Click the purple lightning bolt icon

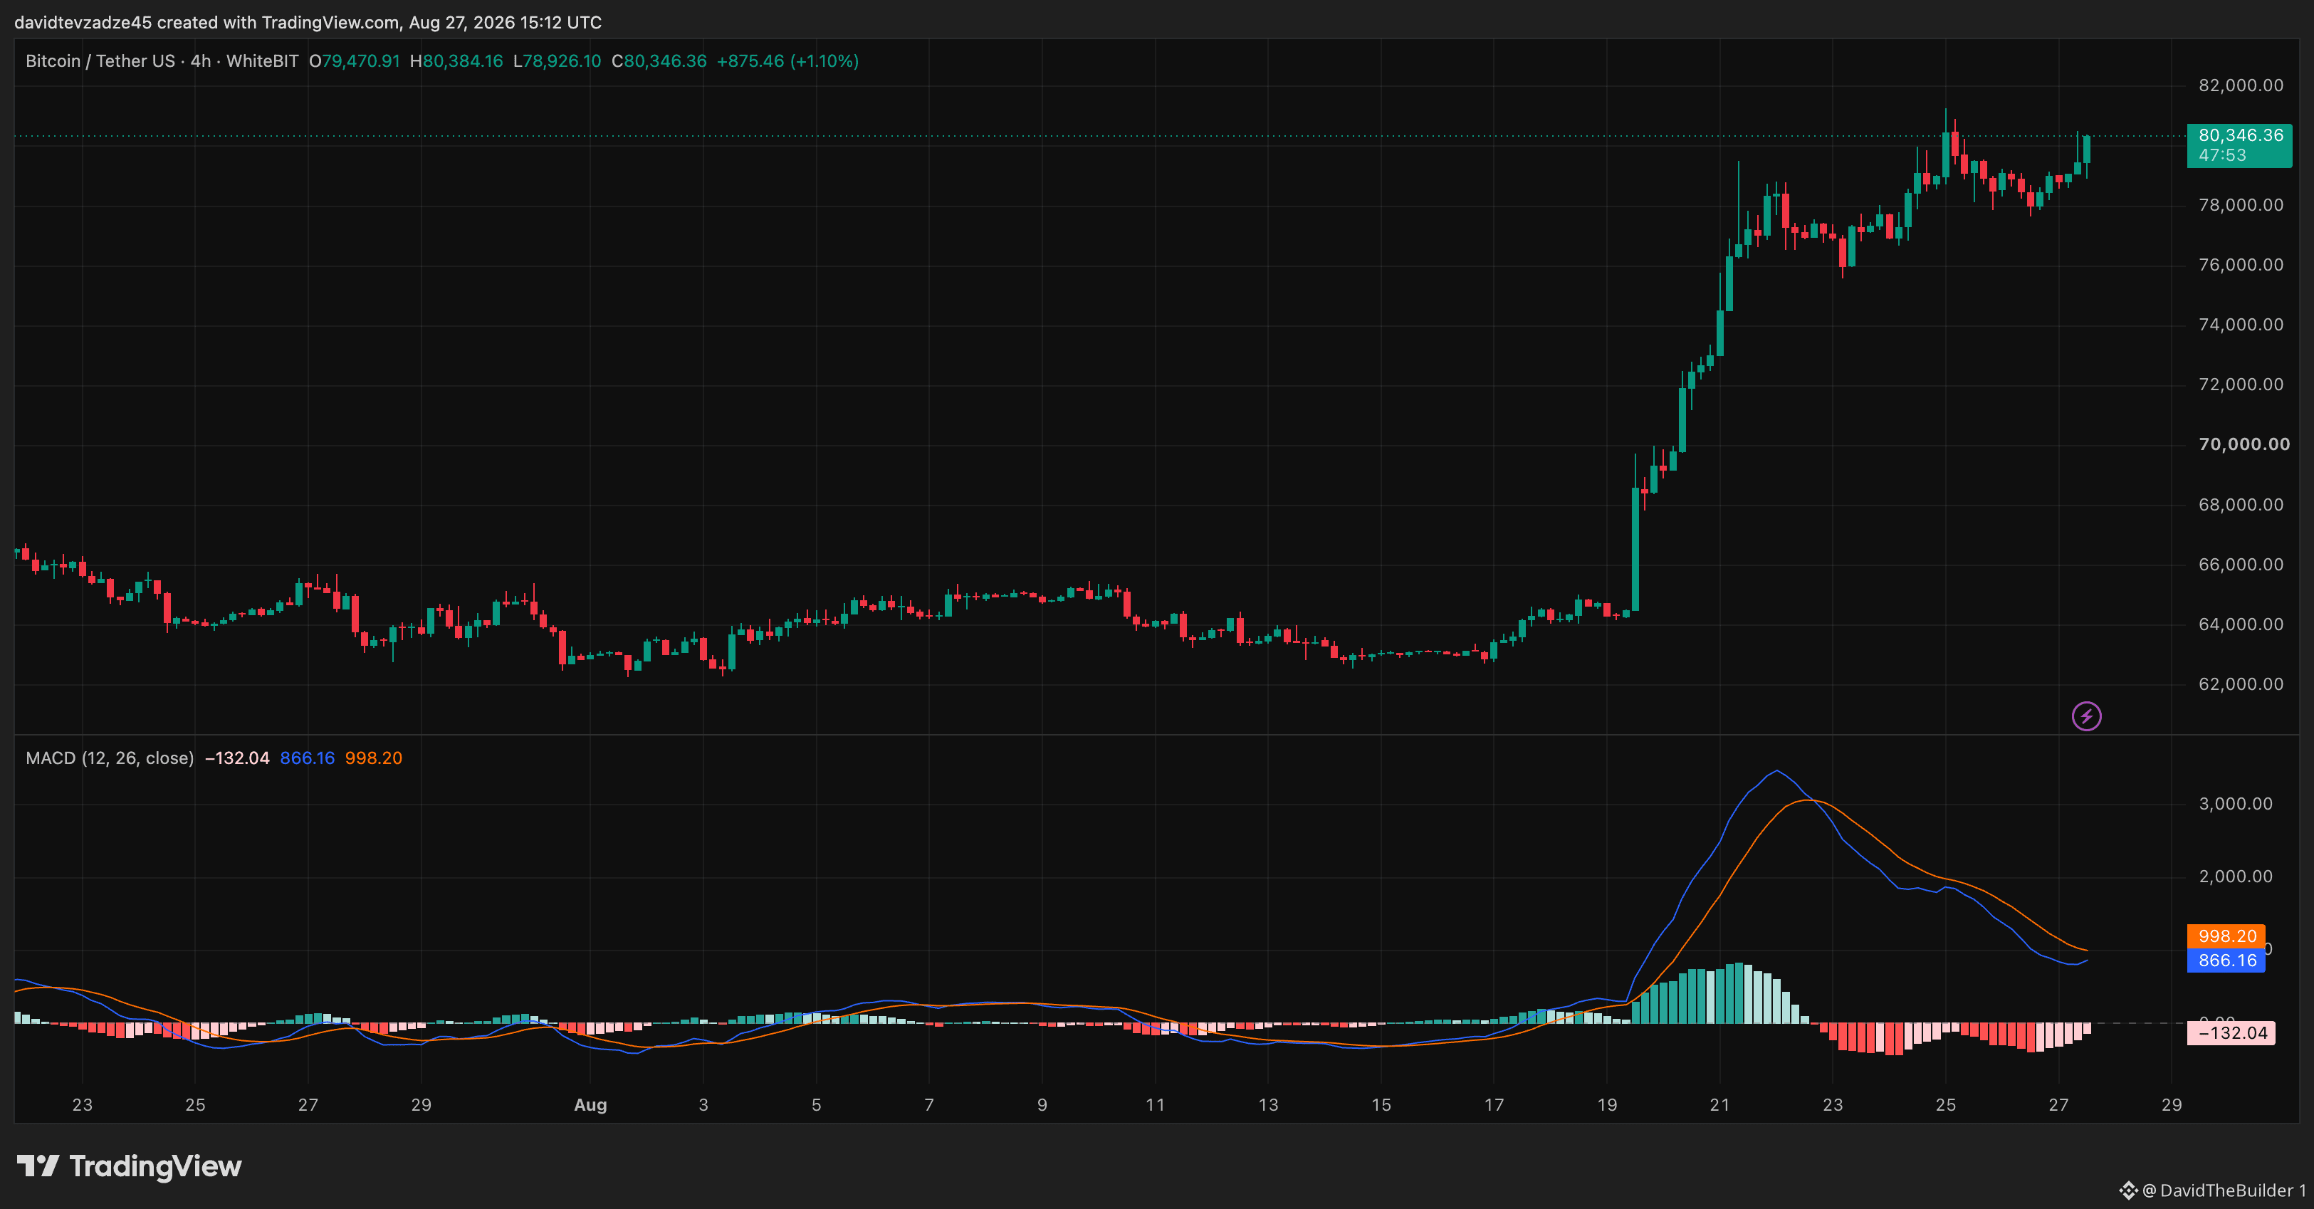click(x=2086, y=716)
